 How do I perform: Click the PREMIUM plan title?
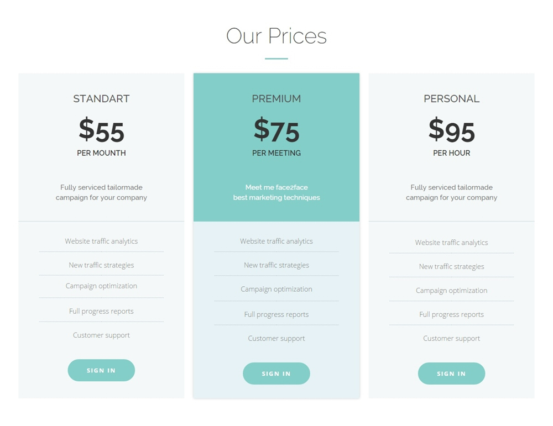click(x=276, y=99)
